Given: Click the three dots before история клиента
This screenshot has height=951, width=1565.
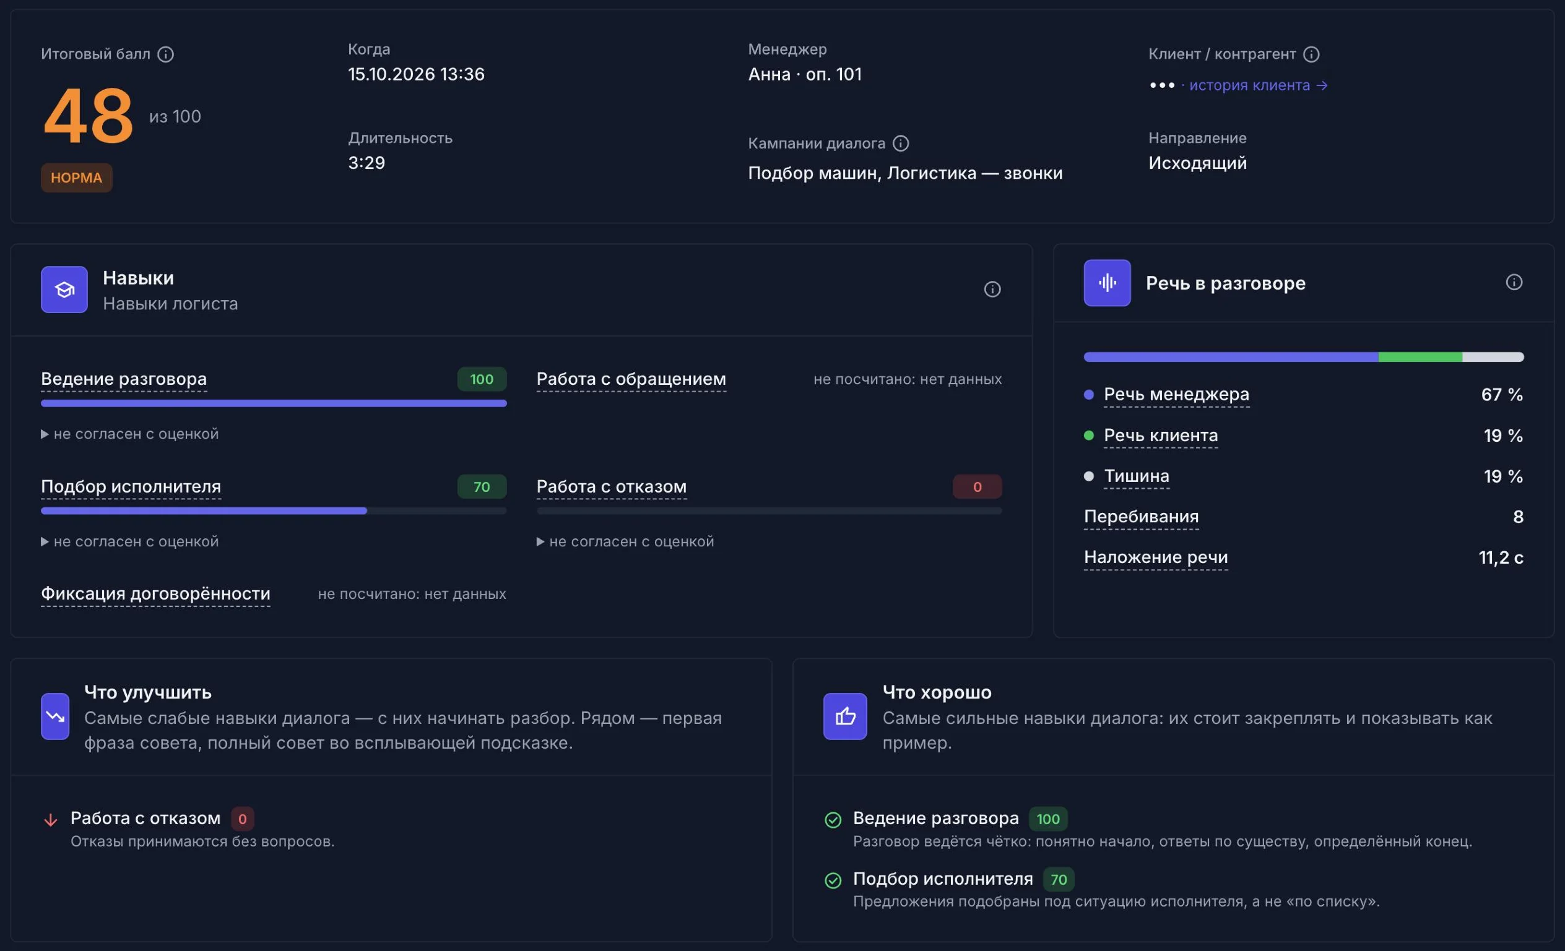Looking at the screenshot, I should click(x=1163, y=85).
